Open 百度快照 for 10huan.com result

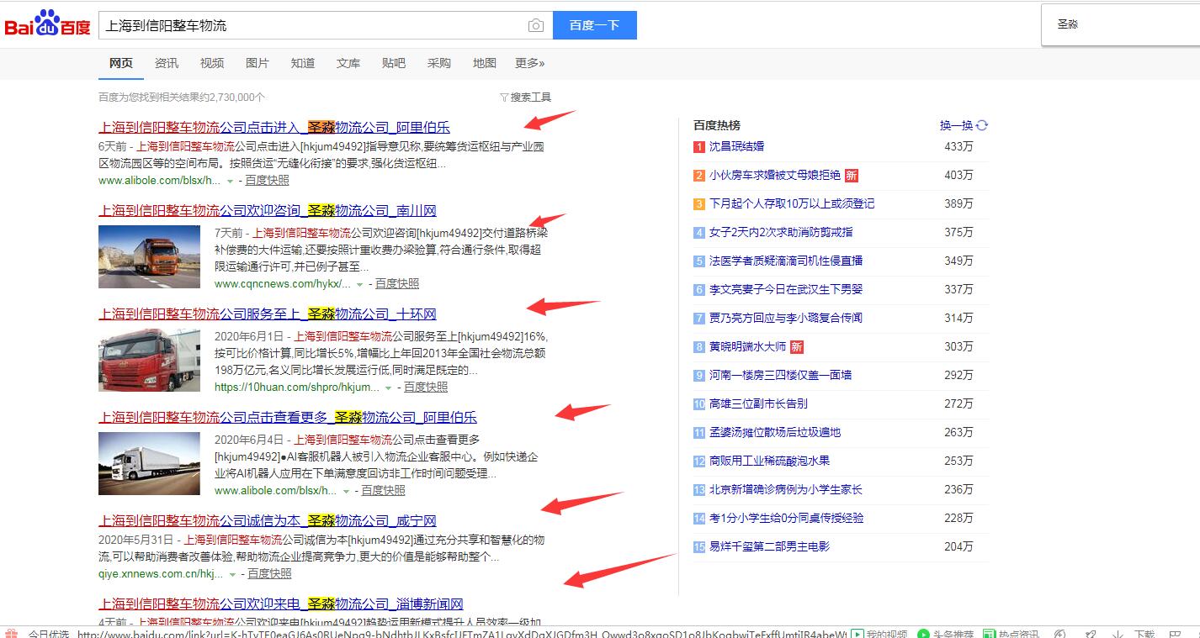[426, 388]
